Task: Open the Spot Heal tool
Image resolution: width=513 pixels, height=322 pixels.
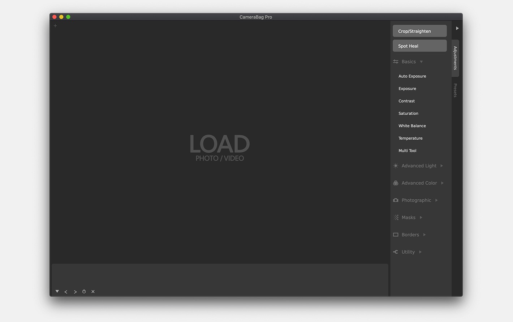Action: 419,46
